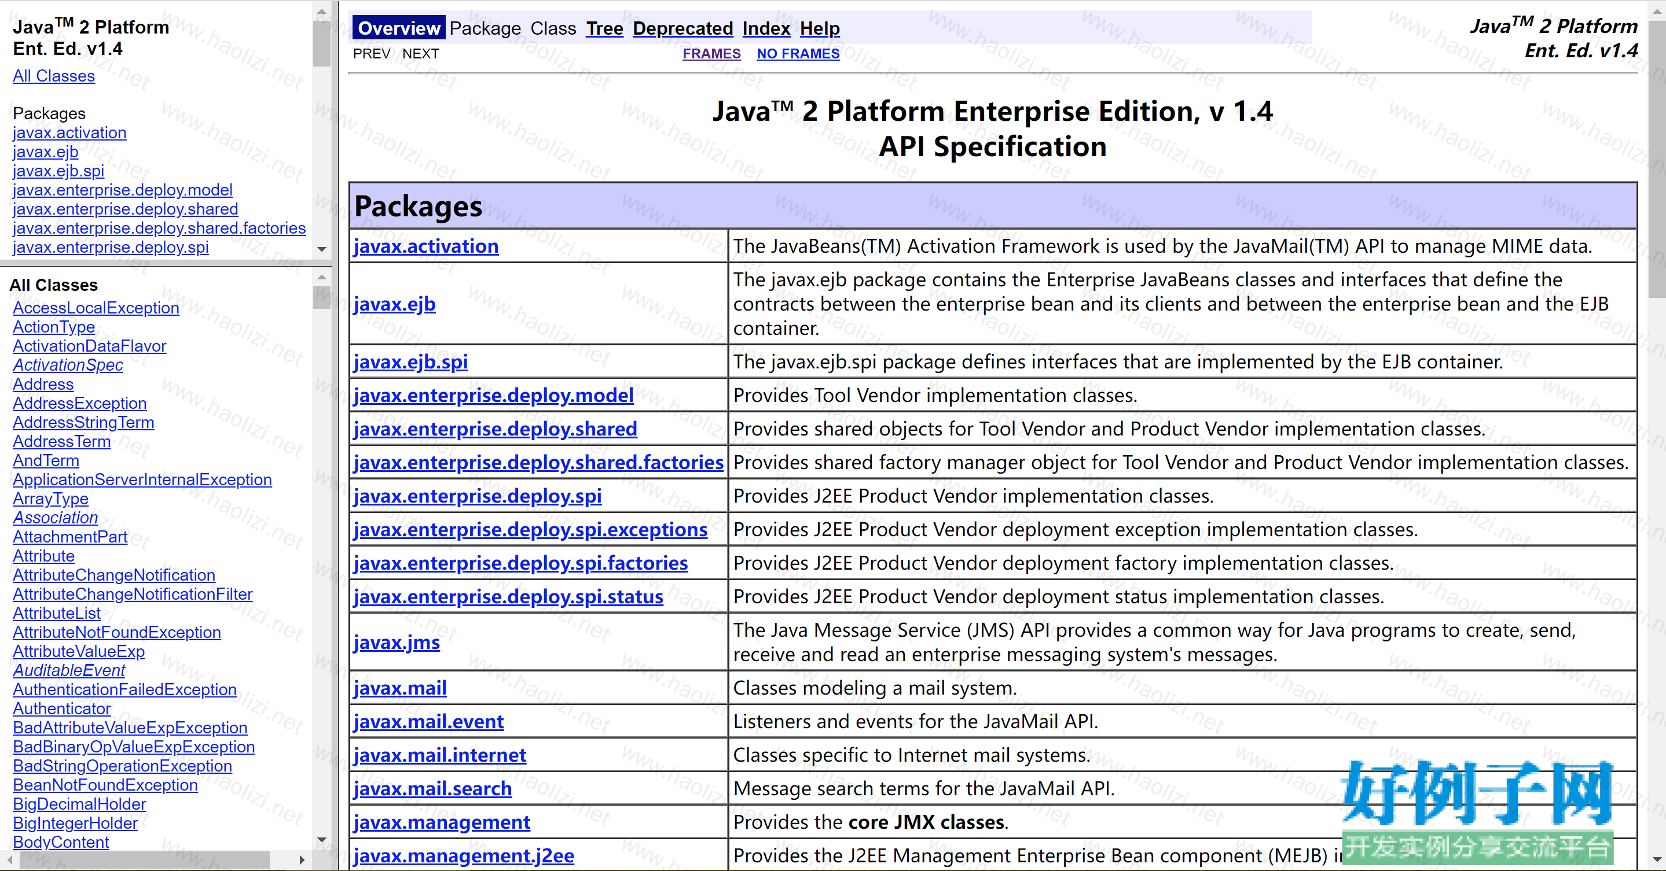The height and width of the screenshot is (871, 1666).
Task: Click the class list horizontal scrollbar thumb
Action: tap(144, 860)
